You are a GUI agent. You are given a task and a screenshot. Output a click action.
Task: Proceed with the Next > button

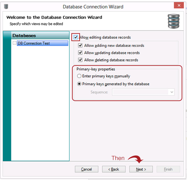[141, 169]
